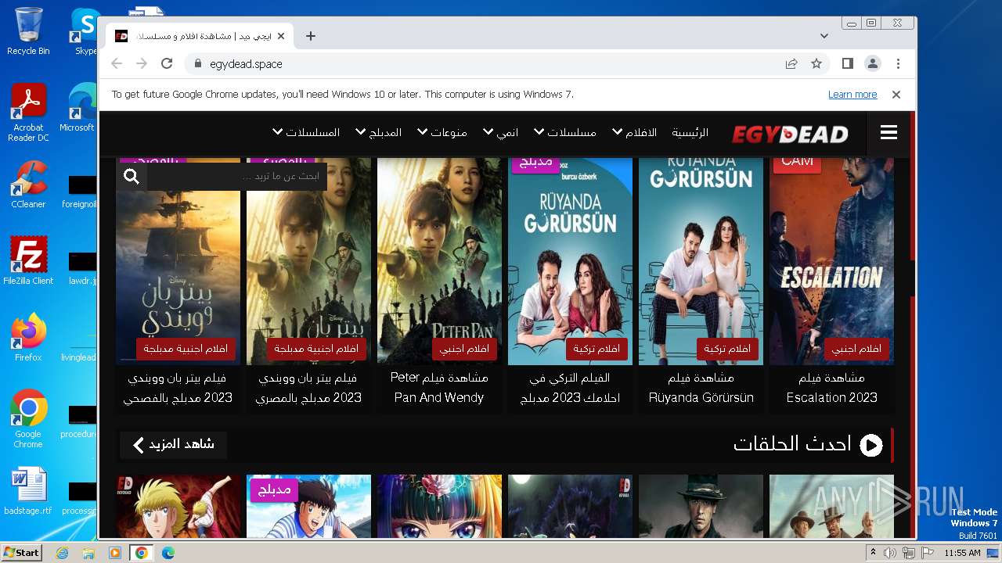The image size is (1002, 563).
Task: Select the EgyDead tab
Action: 200,36
